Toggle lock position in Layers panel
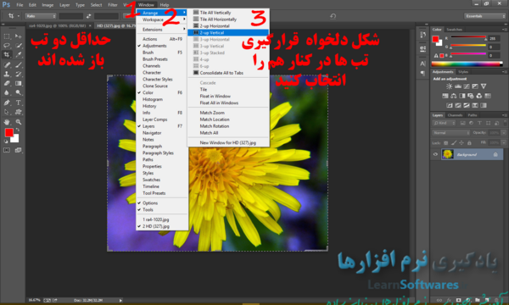The width and height of the screenshot is (509, 305). (461, 142)
